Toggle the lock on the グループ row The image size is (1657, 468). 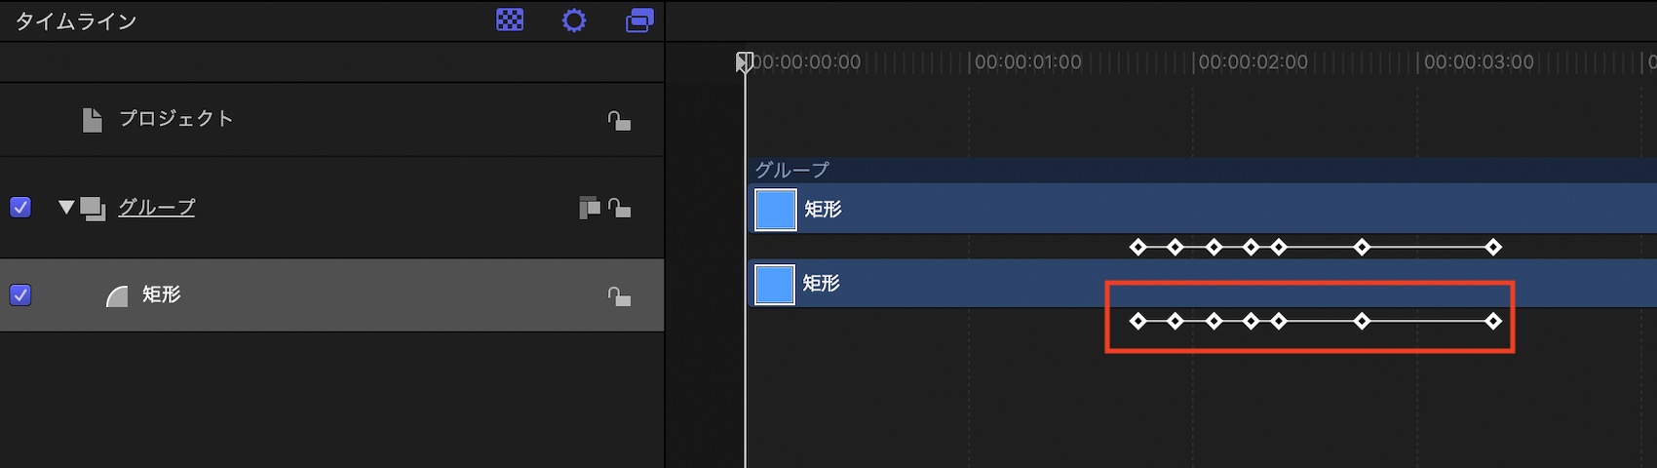[619, 208]
